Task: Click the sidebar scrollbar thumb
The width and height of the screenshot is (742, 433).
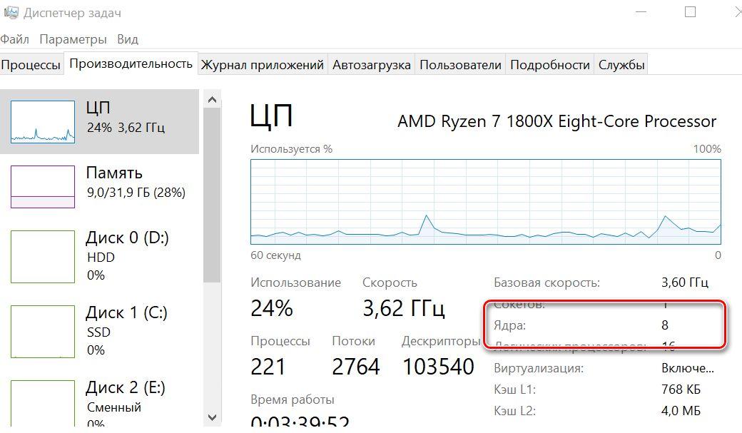Action: [212, 195]
